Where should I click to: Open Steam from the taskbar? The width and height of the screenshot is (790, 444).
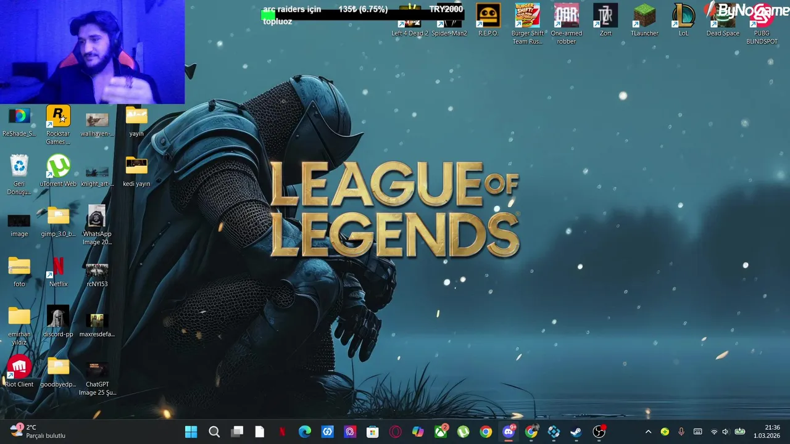point(576,432)
